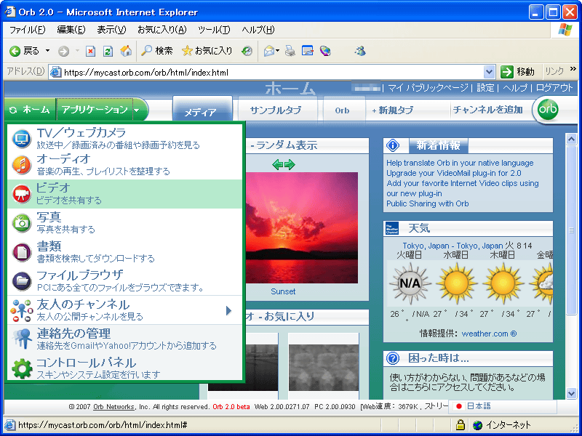Expand the IE toolbar links chevron
582x436 pixels.
(573, 69)
